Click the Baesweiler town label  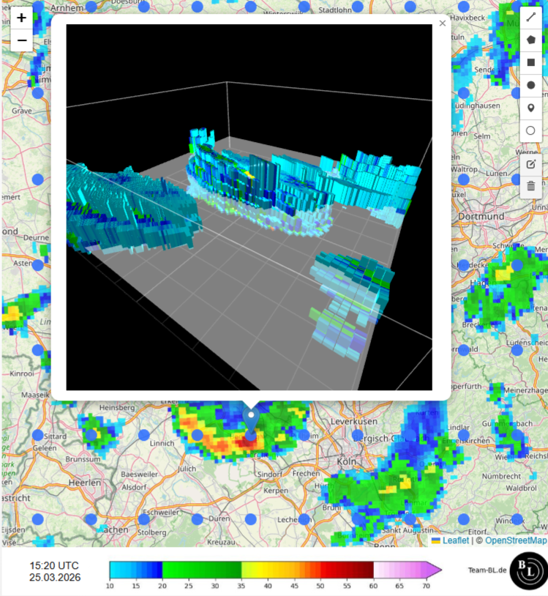point(139,474)
